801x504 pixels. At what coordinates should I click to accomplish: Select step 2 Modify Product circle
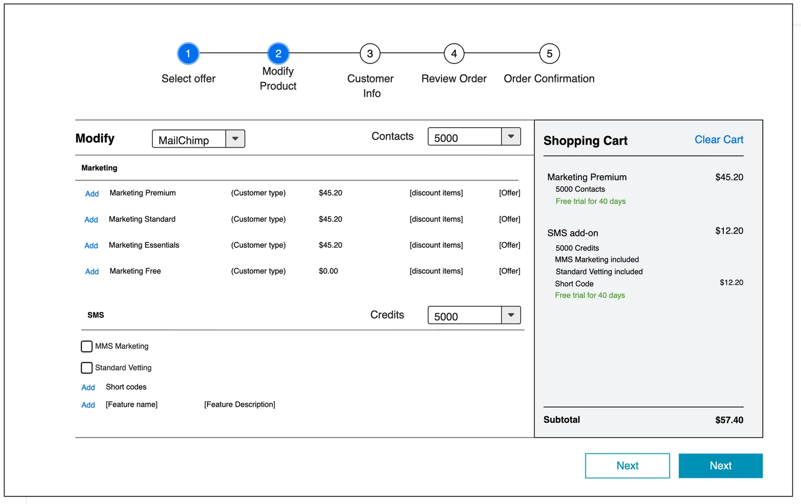tap(278, 54)
